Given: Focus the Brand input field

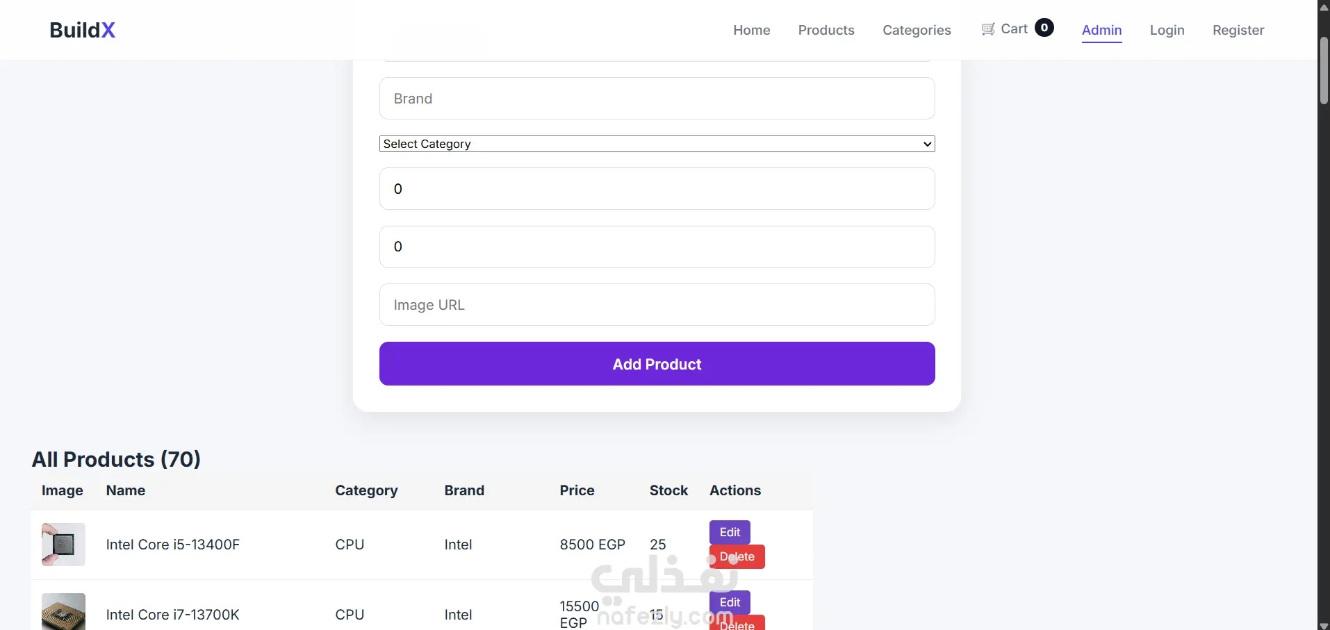Looking at the screenshot, I should pyautogui.click(x=657, y=99).
